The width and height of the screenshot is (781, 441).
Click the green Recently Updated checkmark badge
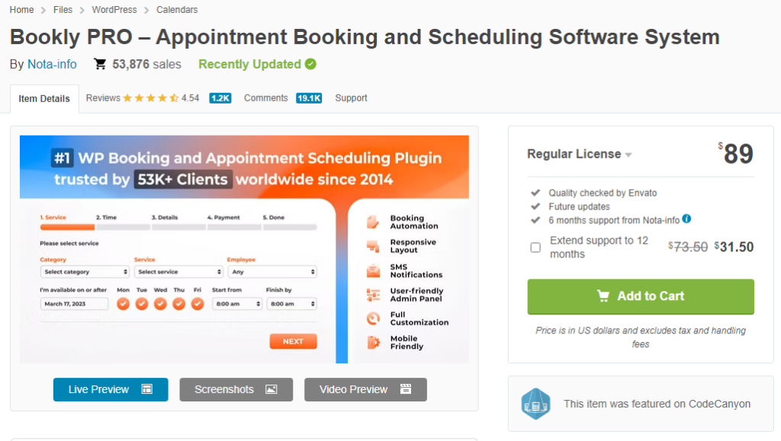[x=310, y=64]
